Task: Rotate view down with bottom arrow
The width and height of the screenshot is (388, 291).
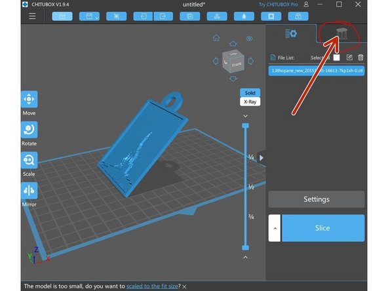Action: [233, 79]
